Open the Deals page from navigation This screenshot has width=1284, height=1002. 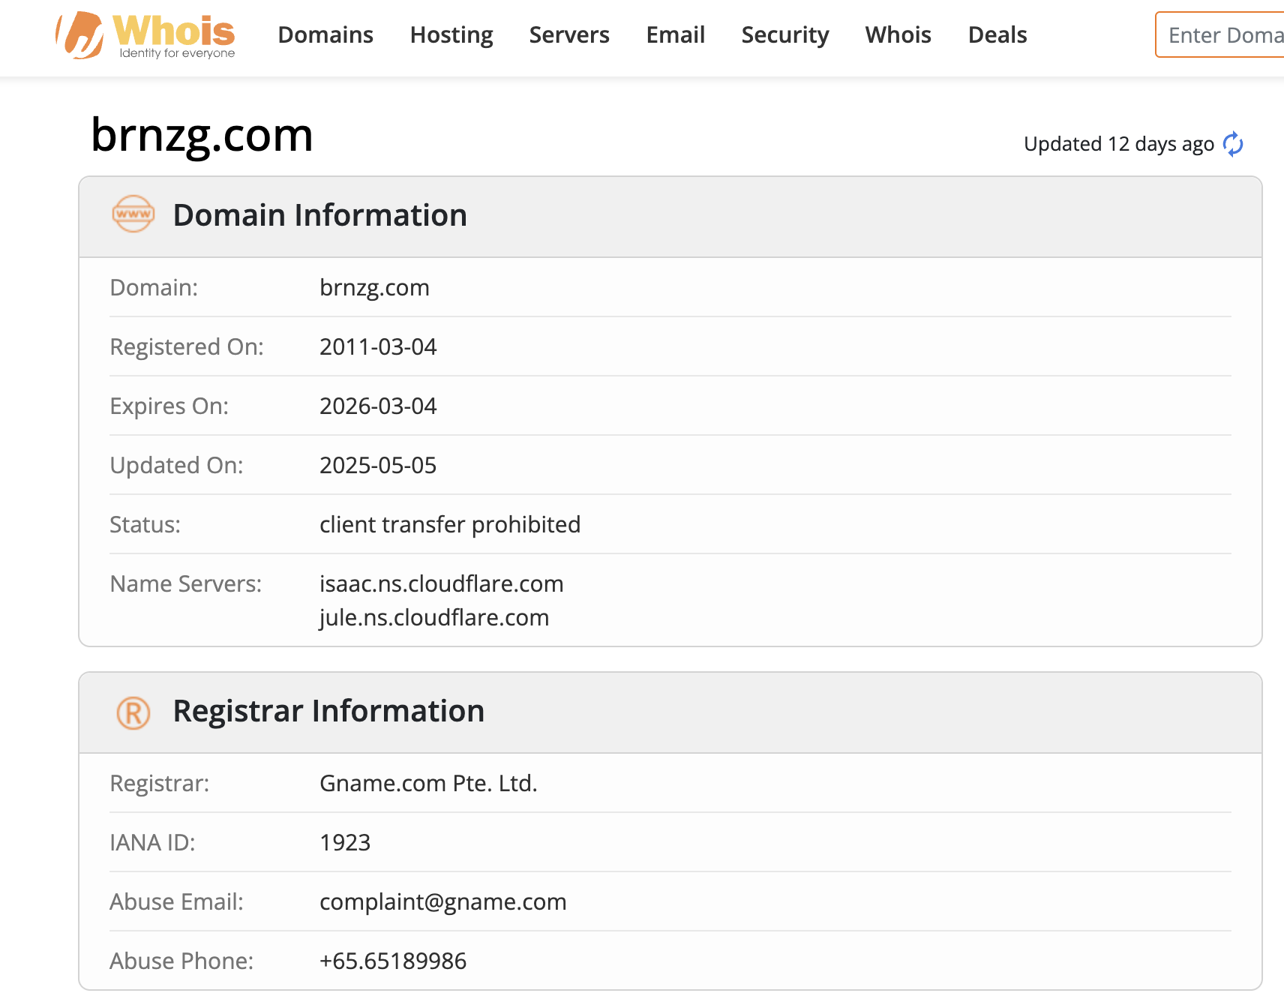(997, 35)
